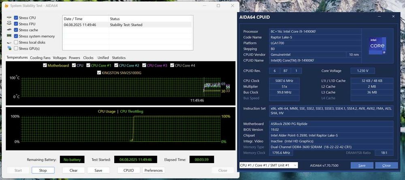Uncheck Stress FPU
Image resolution: width=405 pixels, height=180 pixels.
16,24
